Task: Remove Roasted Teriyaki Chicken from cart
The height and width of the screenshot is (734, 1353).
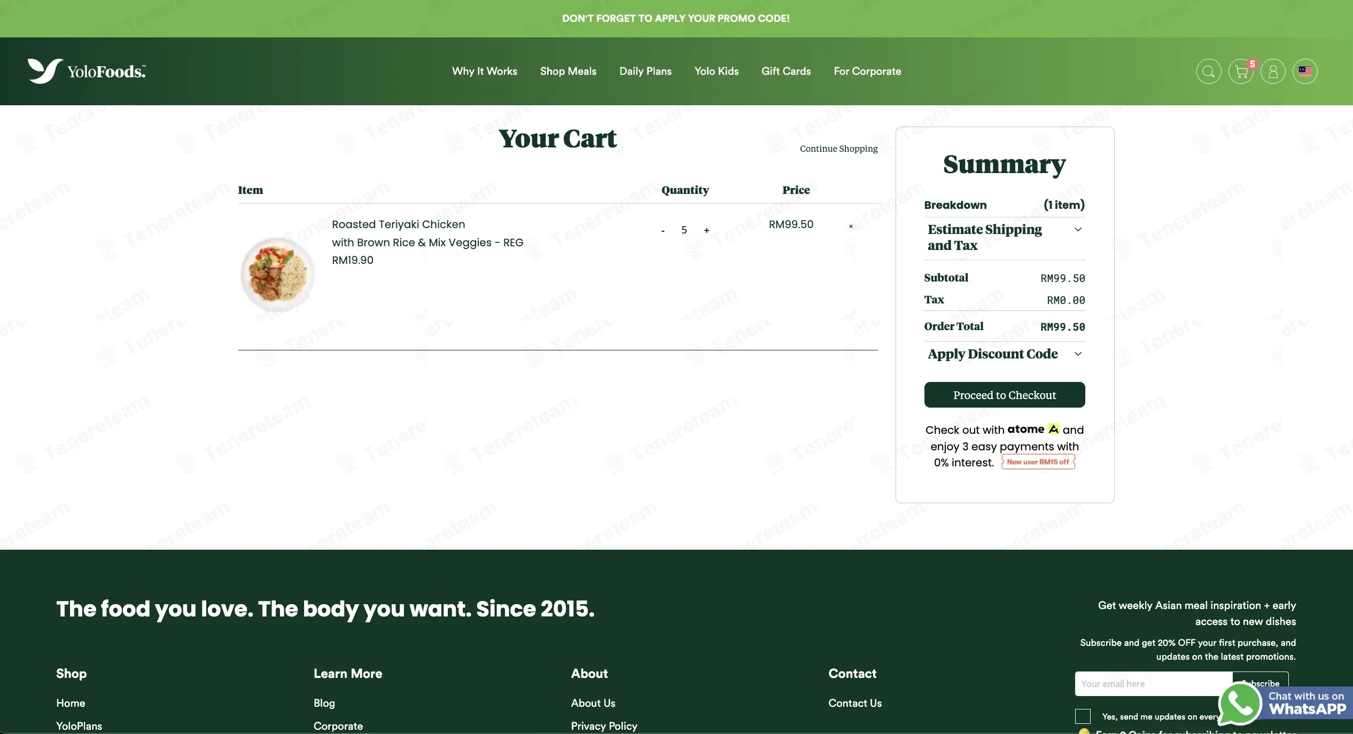Action: [x=851, y=227]
